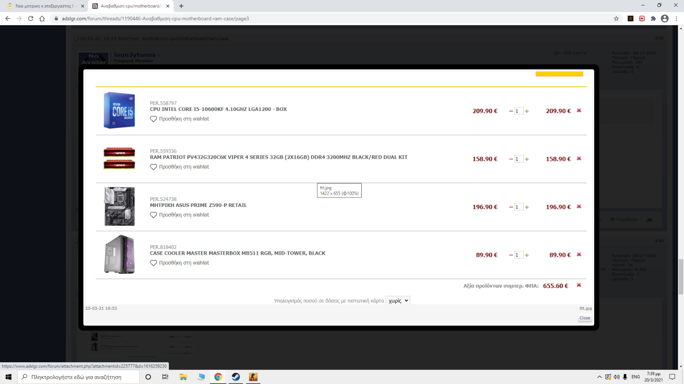Click the browser back arrow

click(8, 18)
